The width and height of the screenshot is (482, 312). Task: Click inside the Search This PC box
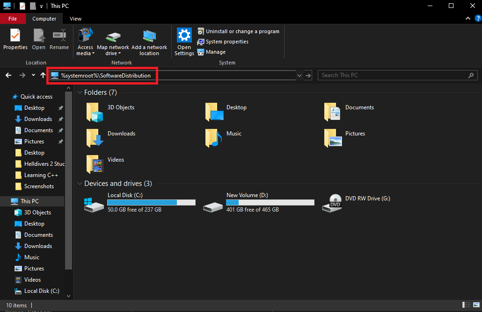click(x=393, y=75)
